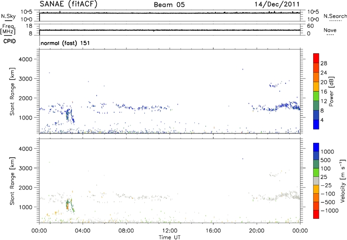Select the Freq. [MHz] axis label
This screenshot has width=347, height=240.
pyautogui.click(x=8, y=29)
